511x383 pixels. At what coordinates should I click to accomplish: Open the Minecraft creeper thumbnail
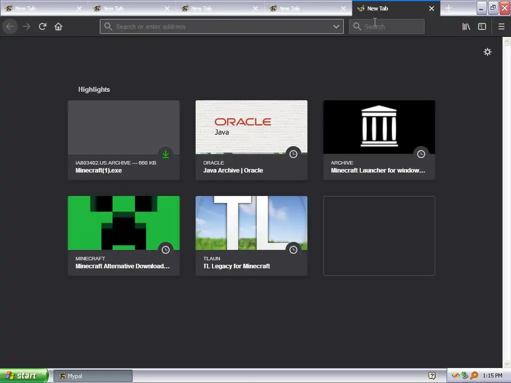point(124,223)
